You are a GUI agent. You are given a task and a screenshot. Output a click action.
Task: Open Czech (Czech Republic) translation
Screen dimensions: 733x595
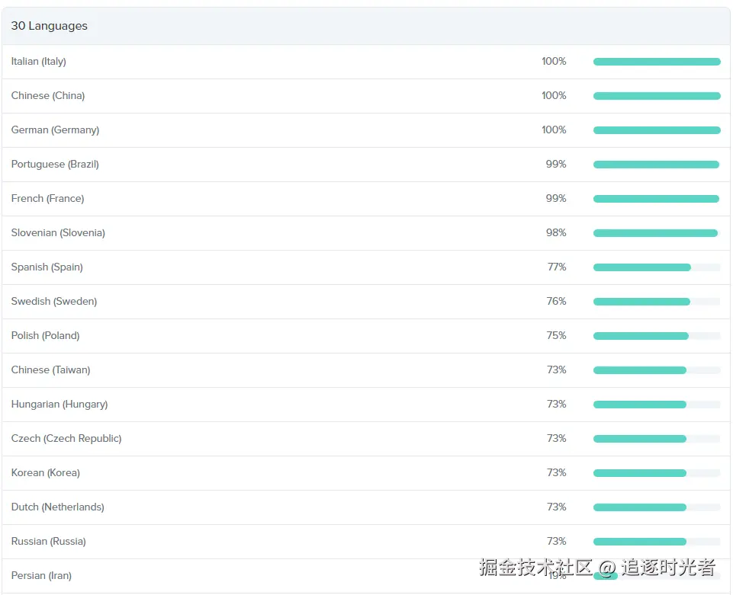click(x=66, y=439)
